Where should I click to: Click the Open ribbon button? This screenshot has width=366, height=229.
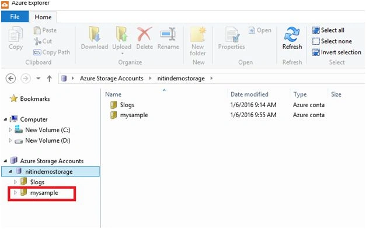click(260, 30)
